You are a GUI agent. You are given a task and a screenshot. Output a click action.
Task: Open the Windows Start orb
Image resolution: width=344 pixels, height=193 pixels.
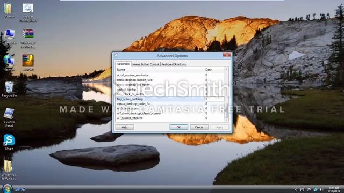coord(7,189)
